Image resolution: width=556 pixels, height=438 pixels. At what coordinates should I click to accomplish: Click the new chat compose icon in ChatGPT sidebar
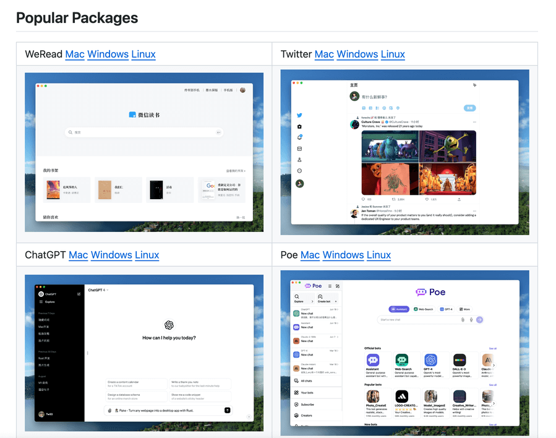pos(79,294)
